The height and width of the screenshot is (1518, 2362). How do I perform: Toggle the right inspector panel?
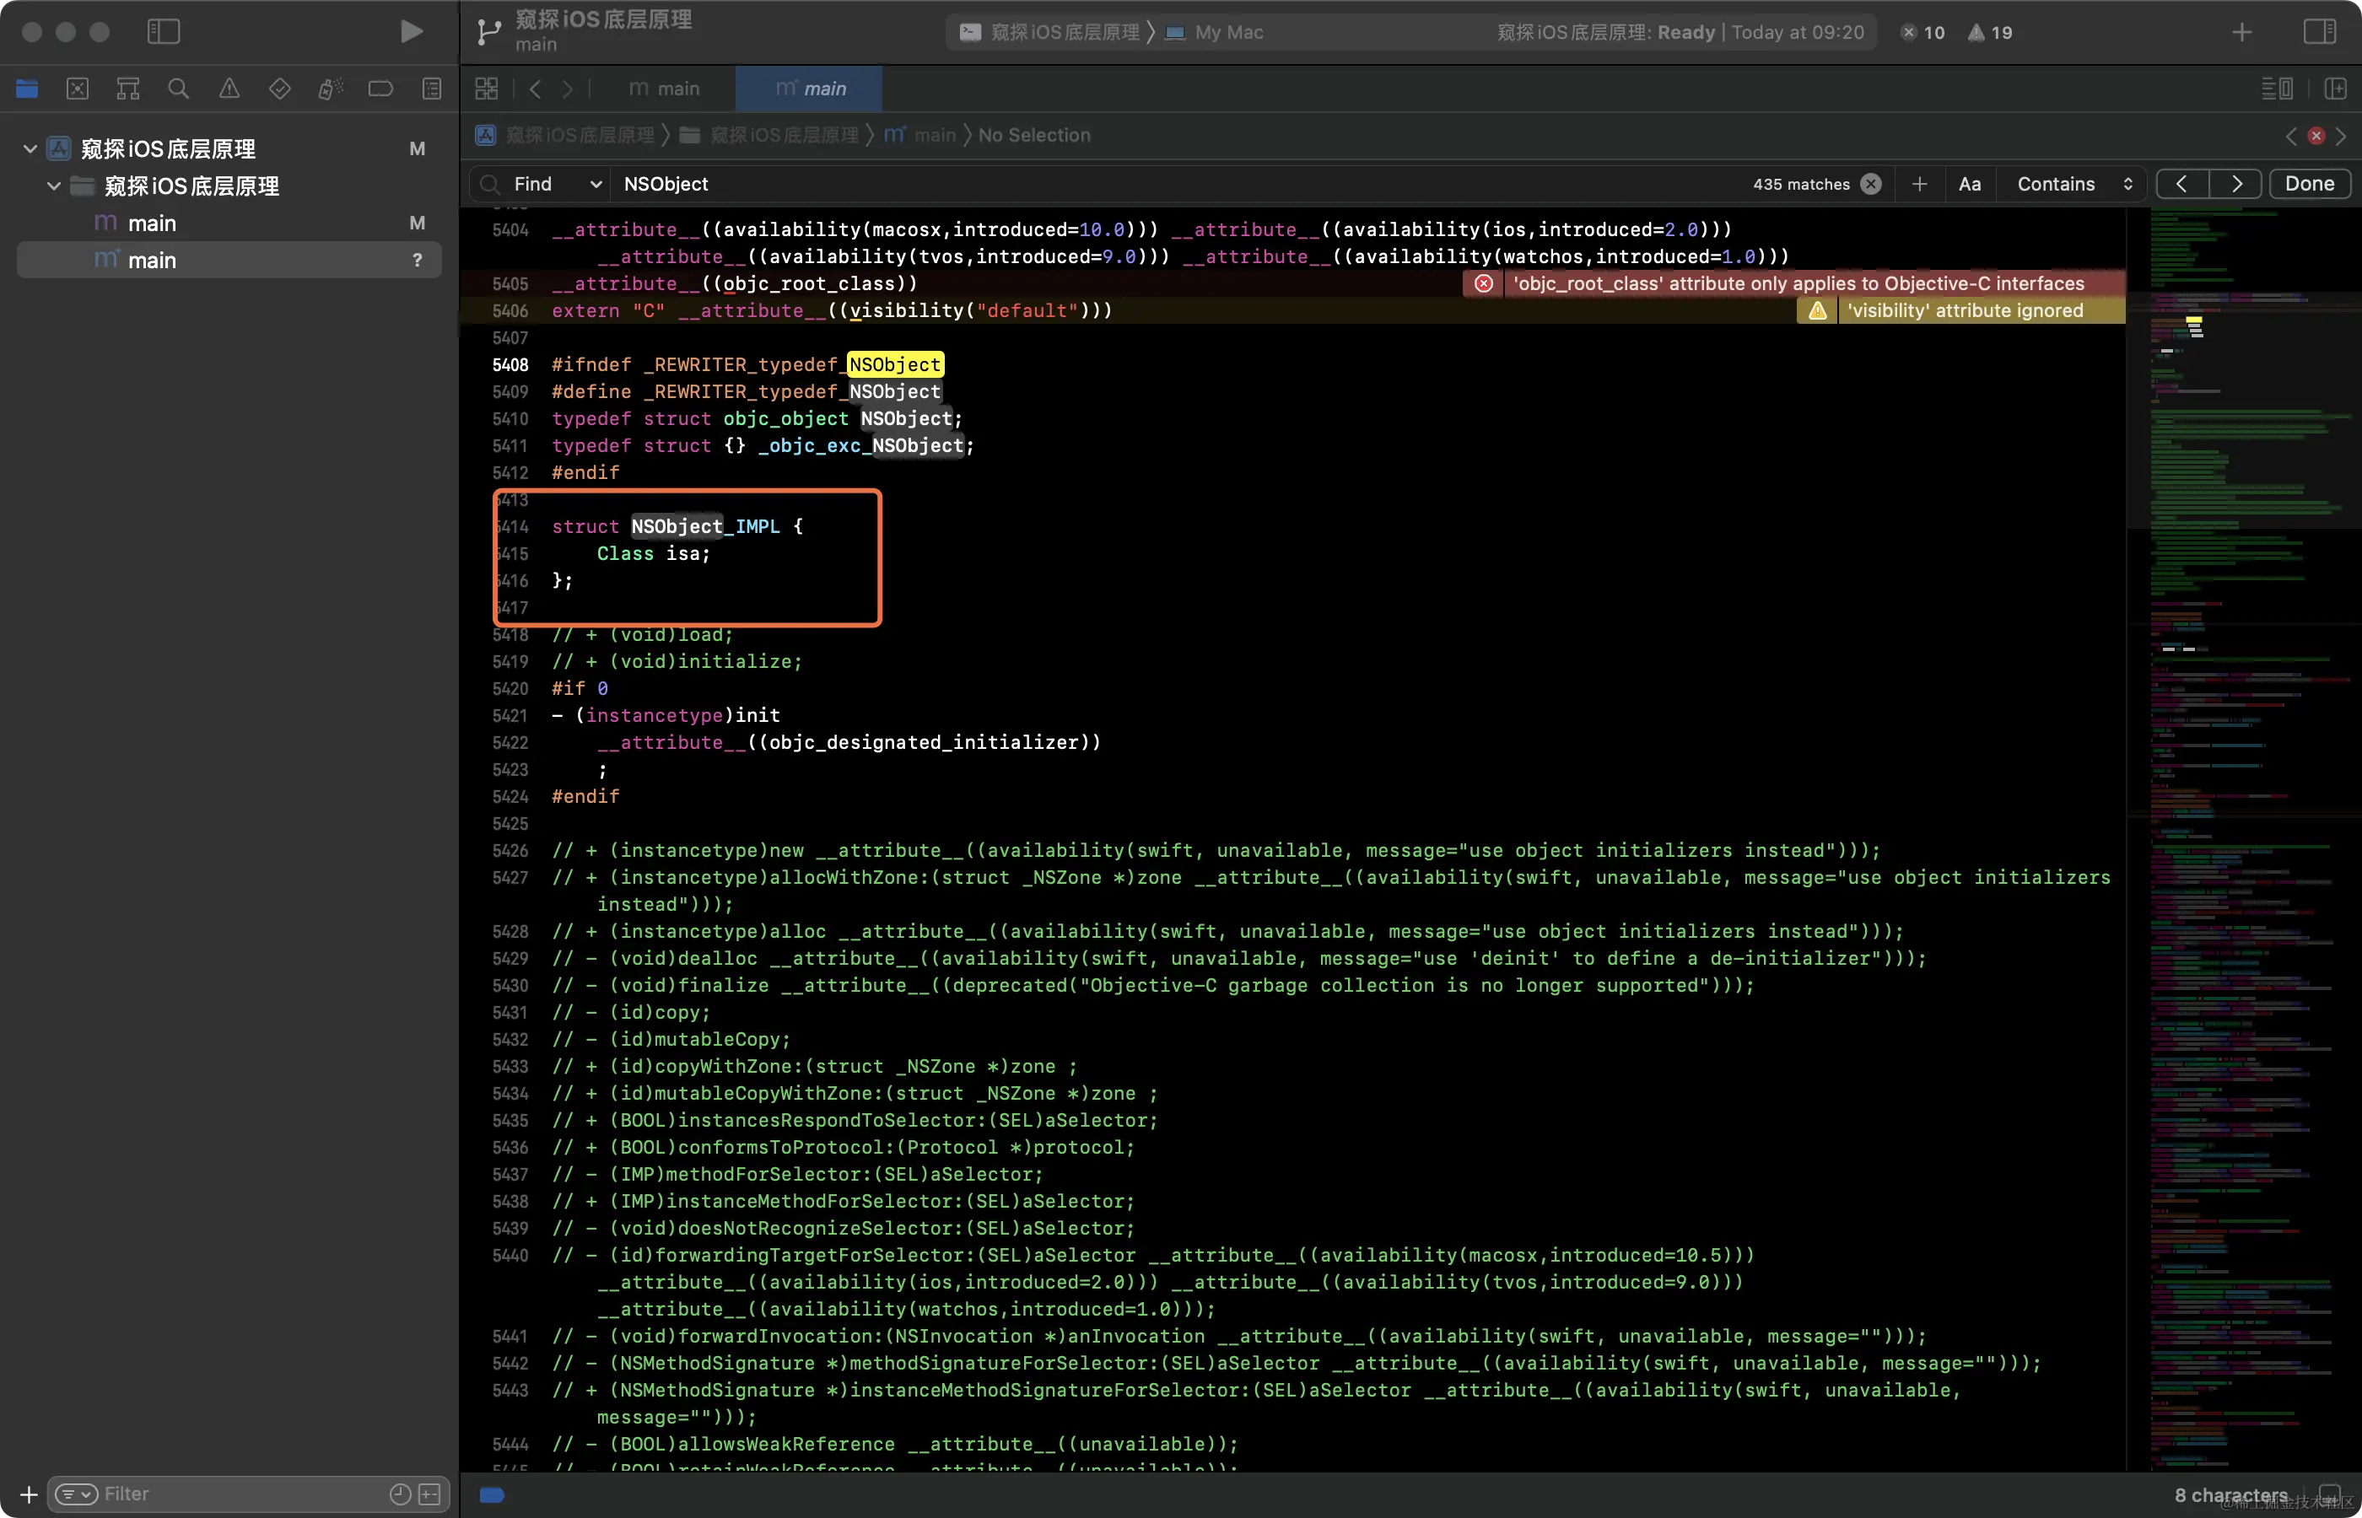2319,31
